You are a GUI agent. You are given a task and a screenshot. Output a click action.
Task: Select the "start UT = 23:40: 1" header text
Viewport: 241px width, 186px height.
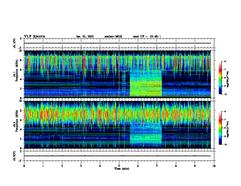[x=147, y=36]
